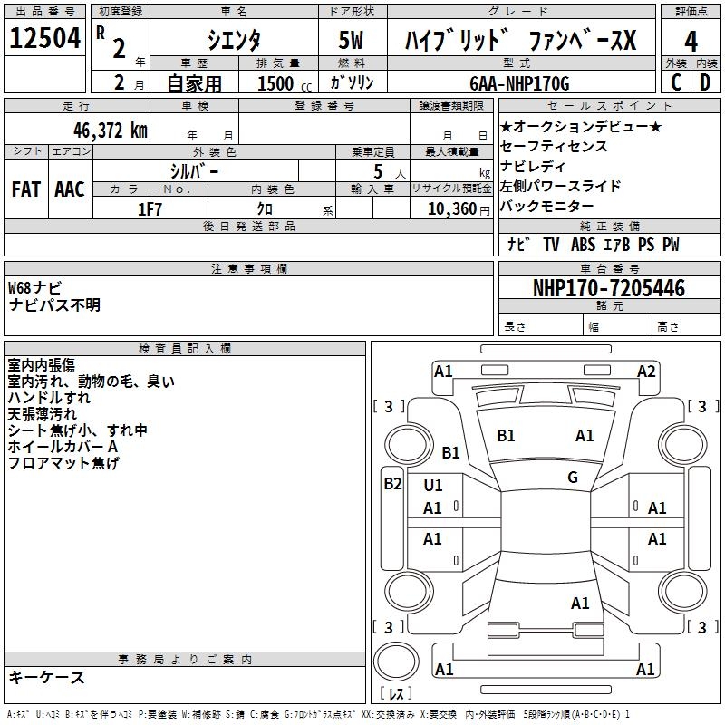Click the displacement value 1500 cc
Screen dimensions: 725x725
pyautogui.click(x=285, y=83)
